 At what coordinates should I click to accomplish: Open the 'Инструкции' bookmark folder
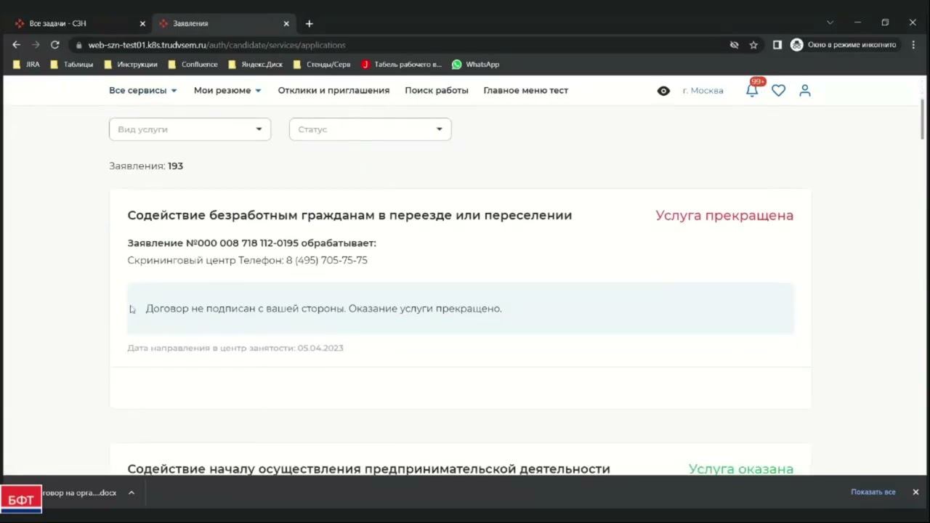click(130, 64)
